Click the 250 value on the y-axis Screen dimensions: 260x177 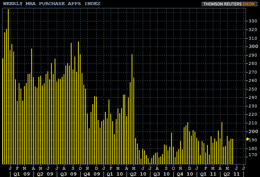tap(253, 89)
